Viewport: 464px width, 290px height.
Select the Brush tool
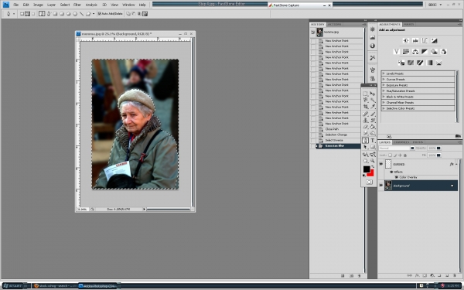click(x=373, y=114)
